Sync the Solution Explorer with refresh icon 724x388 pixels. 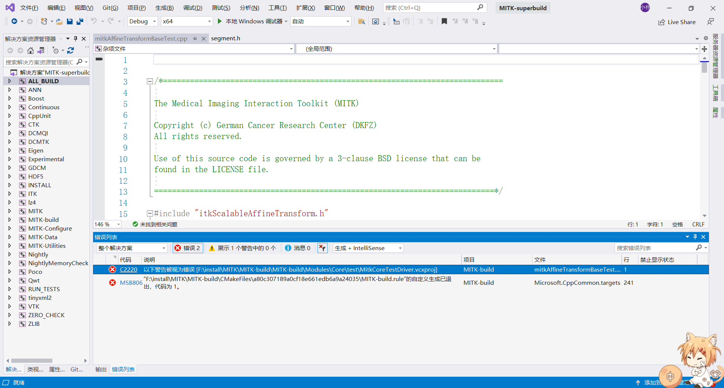point(71,50)
